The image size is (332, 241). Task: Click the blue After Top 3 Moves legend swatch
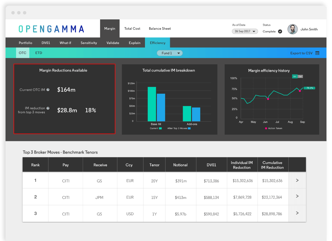189,129
